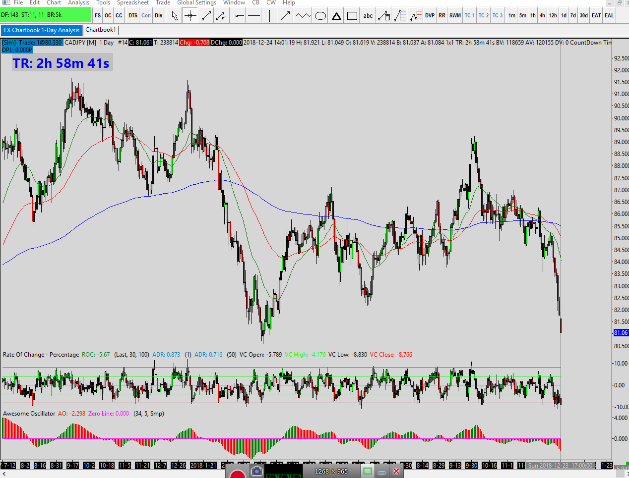This screenshot has width=629, height=478.
Task: Switch chart to 1m timeframe
Action: point(512,16)
